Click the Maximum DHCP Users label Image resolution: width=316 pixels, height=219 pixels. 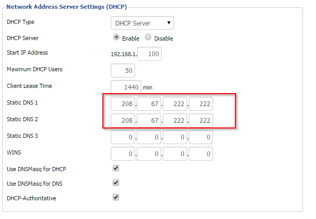click(34, 69)
